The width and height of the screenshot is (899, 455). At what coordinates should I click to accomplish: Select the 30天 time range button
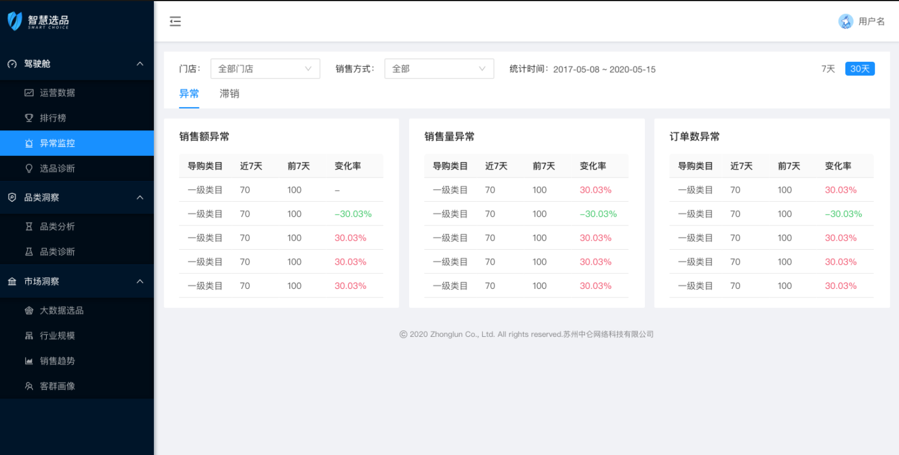point(859,69)
